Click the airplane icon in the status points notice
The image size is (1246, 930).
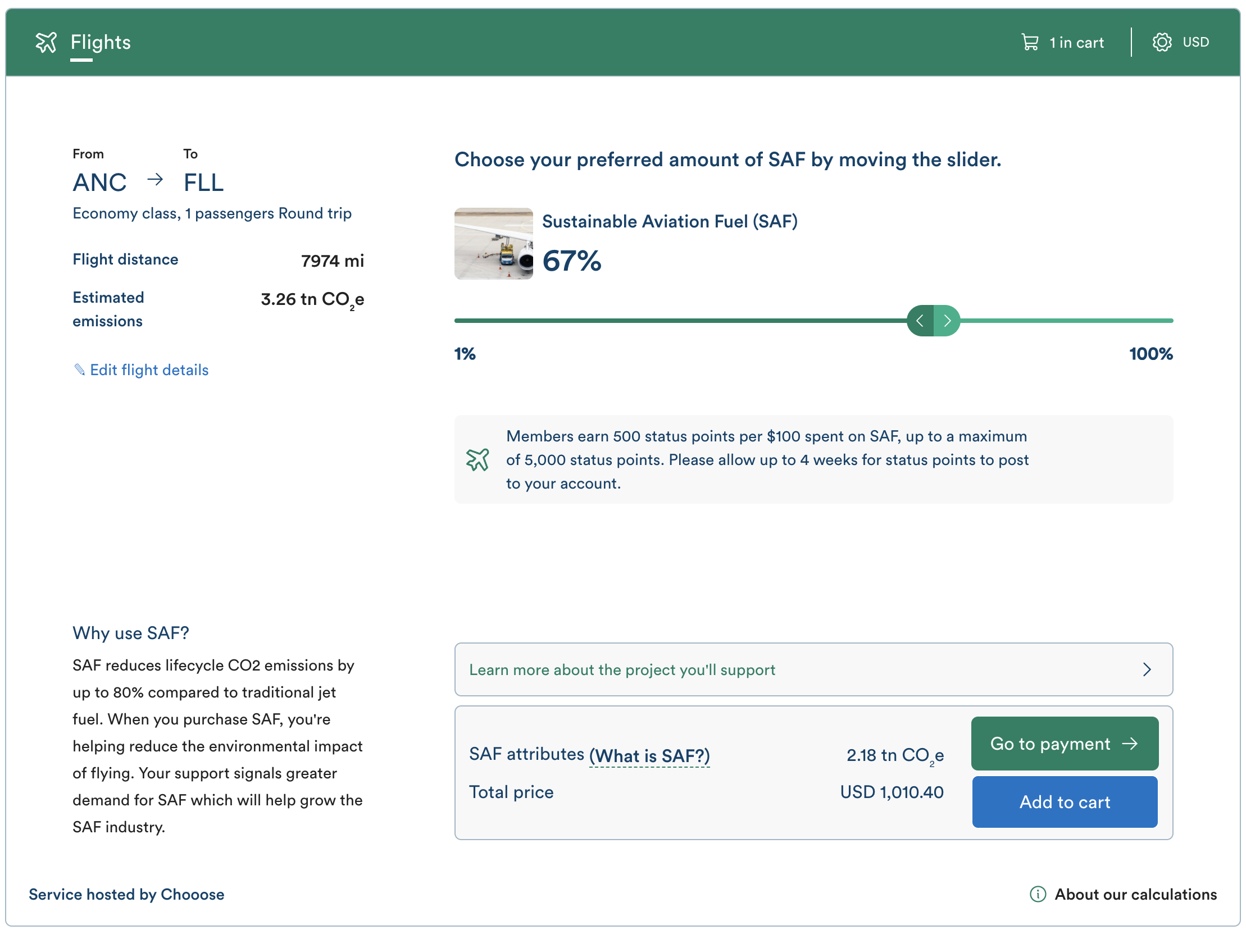[x=478, y=460]
